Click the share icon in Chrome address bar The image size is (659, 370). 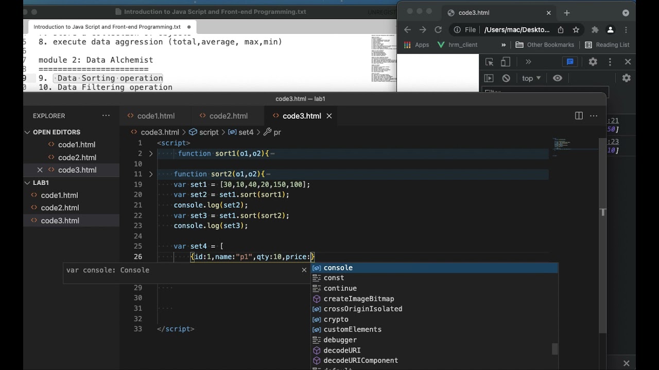(561, 30)
